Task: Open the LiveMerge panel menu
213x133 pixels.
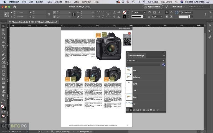Action: point(164,55)
